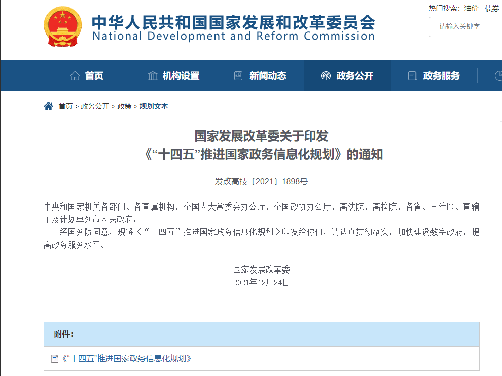Click the 附件: header label
Screen dimensions: 502x376
(x=64, y=334)
